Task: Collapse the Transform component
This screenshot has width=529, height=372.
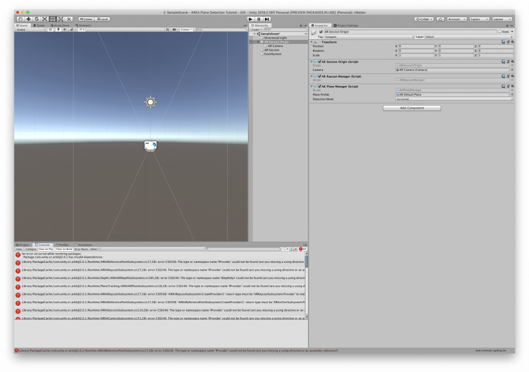Action: (312, 42)
